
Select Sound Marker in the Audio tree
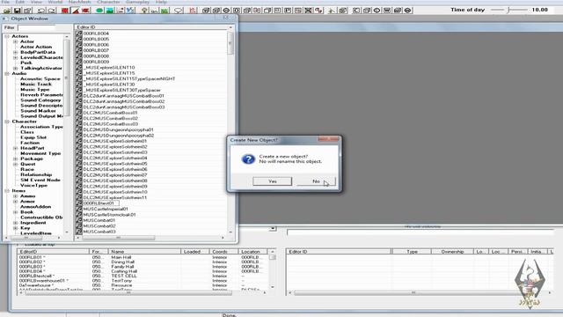point(38,111)
